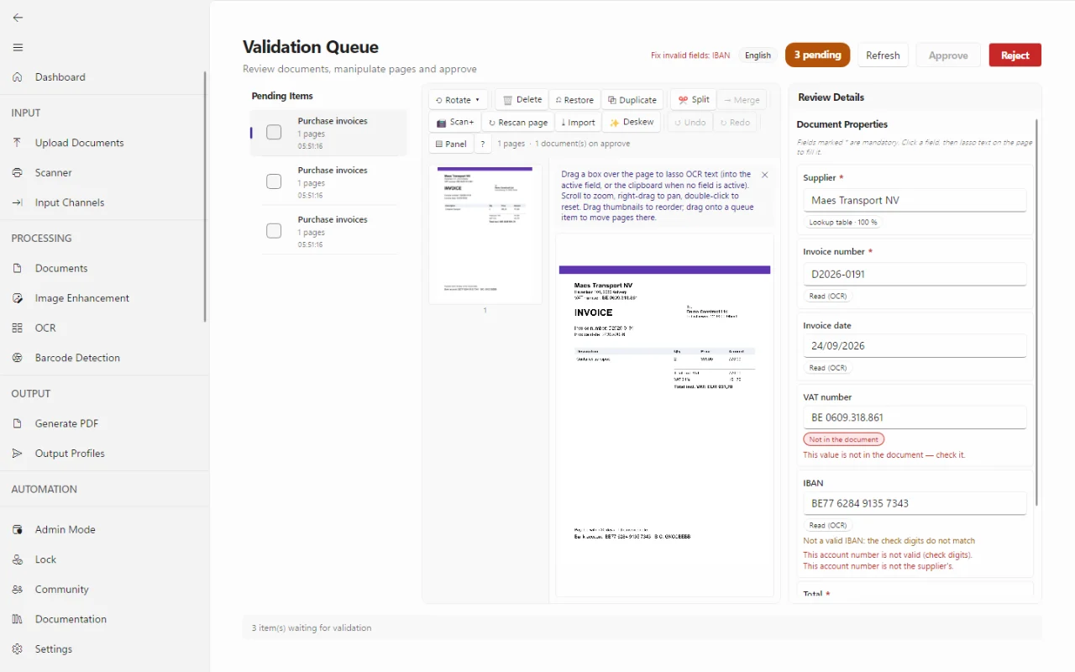Click the 3 pending button

click(817, 55)
